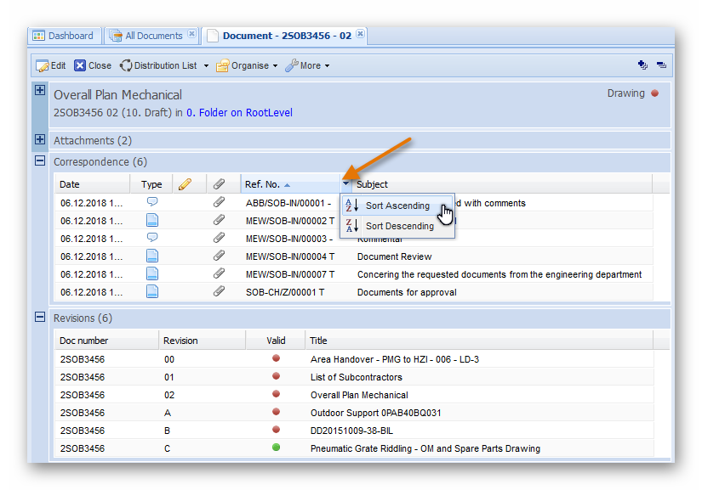Collapse the Revisions (6) section
Image resolution: width=702 pixels, height=490 pixels.
click(x=40, y=317)
